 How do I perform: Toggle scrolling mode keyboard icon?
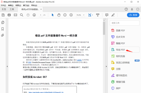pyautogui.click(x=98, y=15)
